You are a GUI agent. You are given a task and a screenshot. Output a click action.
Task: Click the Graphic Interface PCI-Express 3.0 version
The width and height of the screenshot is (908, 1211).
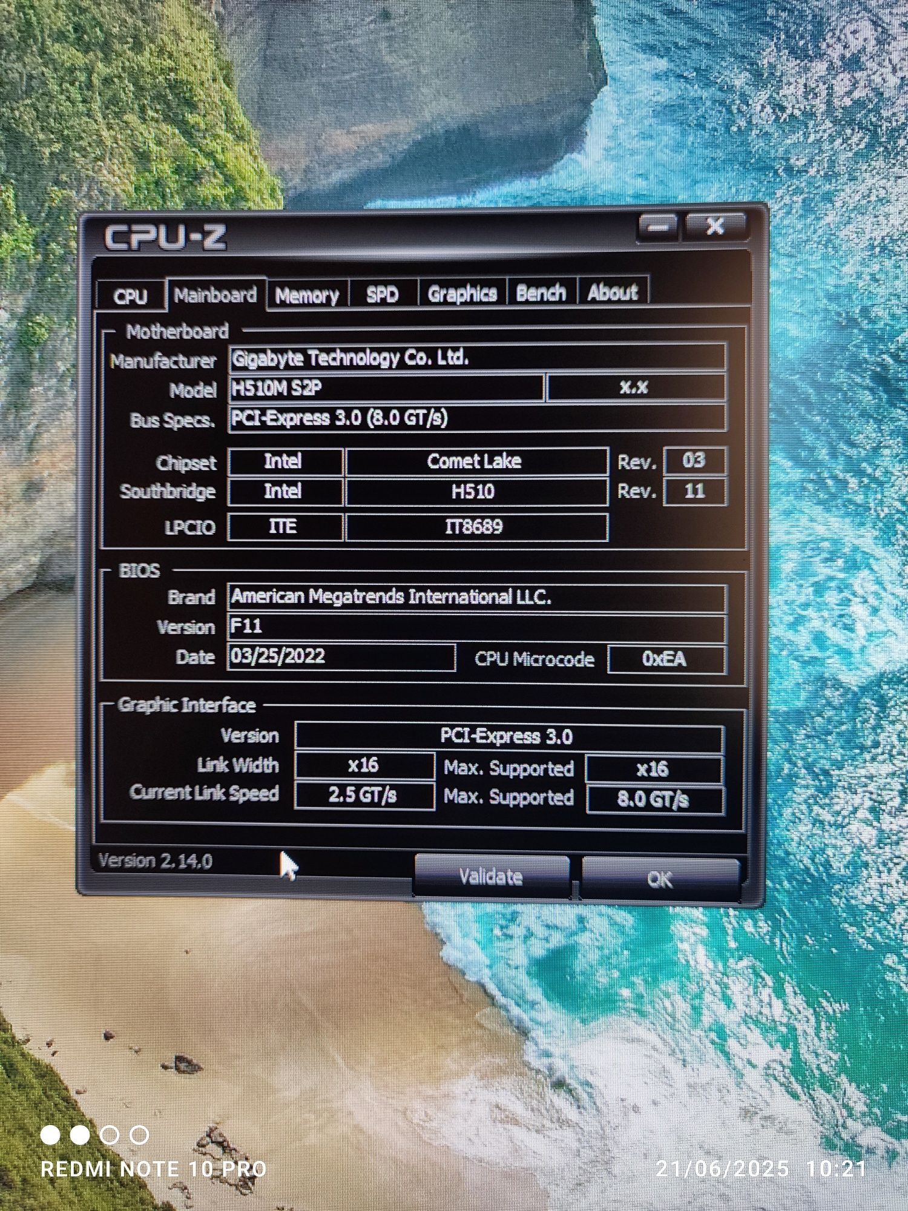(x=508, y=737)
